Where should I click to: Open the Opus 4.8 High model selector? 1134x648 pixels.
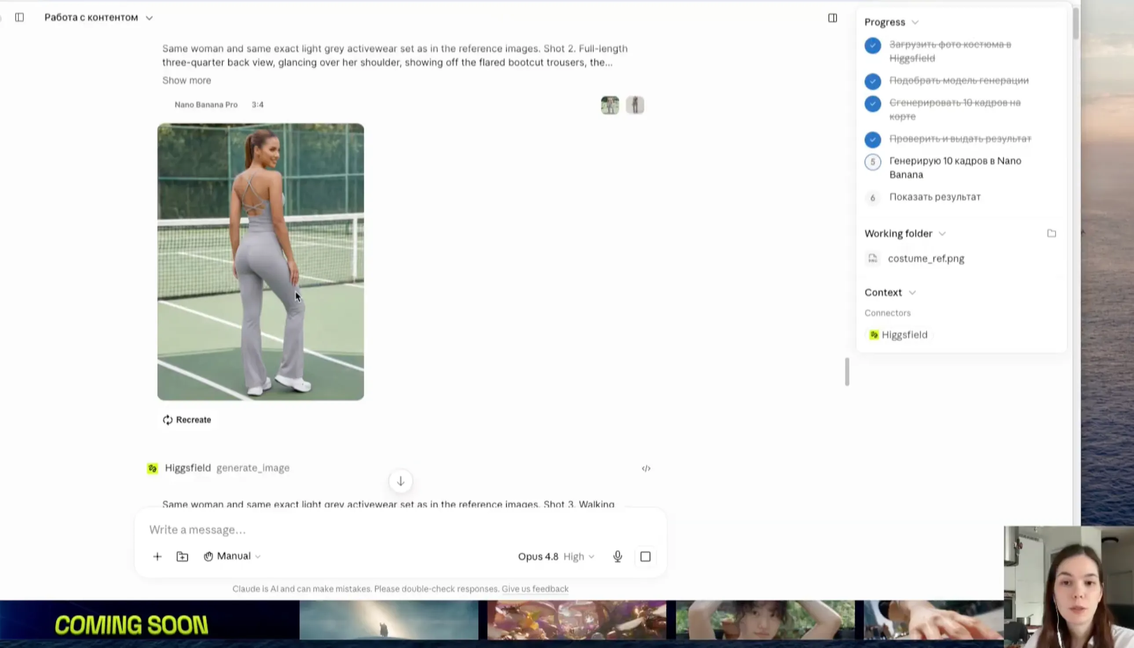click(556, 556)
